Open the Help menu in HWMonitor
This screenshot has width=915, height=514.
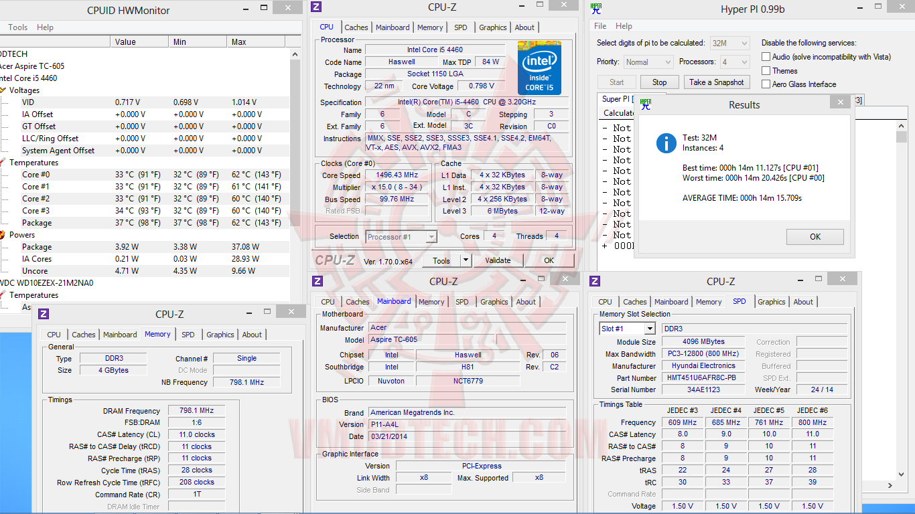[x=46, y=27]
